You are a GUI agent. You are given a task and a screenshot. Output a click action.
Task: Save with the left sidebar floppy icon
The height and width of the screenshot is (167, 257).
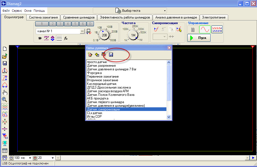tap(5, 63)
